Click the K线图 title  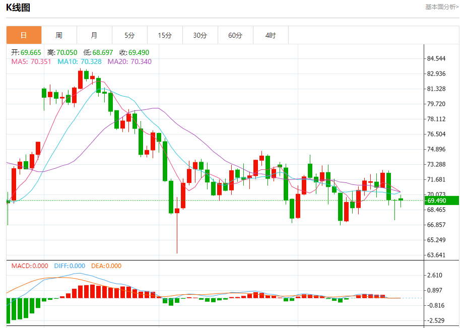(18, 8)
